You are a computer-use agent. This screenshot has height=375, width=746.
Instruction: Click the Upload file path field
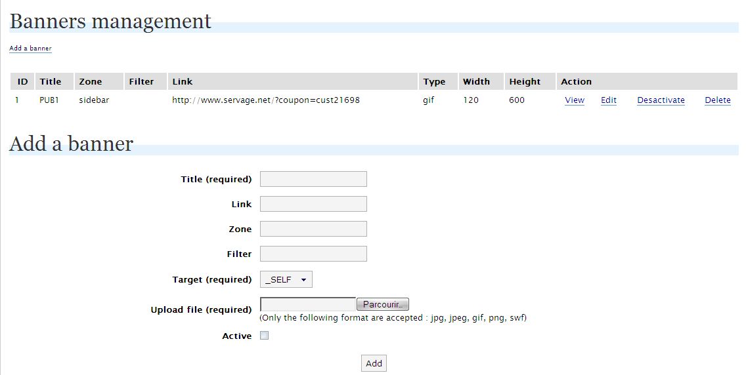pos(308,304)
